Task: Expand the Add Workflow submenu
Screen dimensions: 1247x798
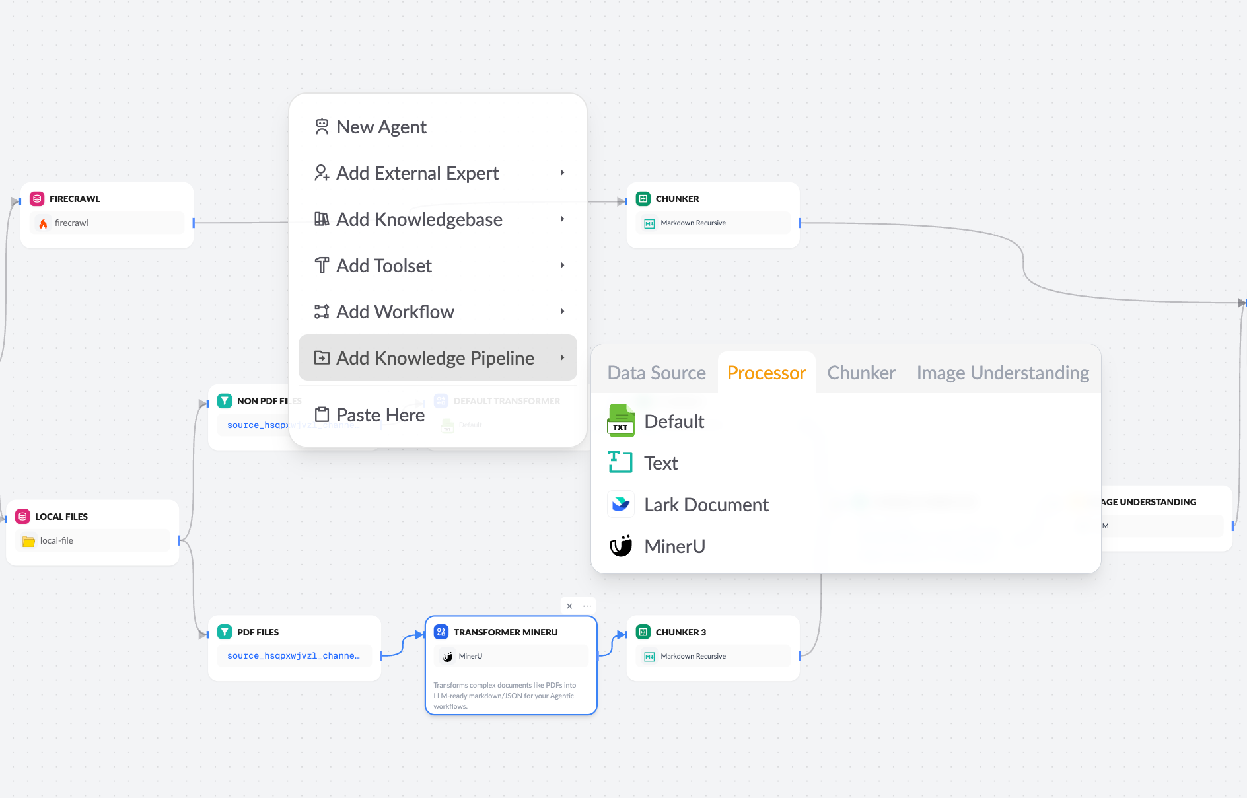Action: (x=395, y=311)
